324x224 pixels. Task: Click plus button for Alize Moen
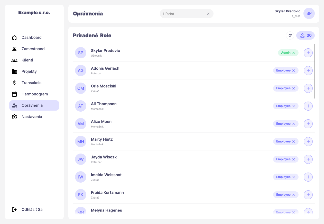(308, 124)
